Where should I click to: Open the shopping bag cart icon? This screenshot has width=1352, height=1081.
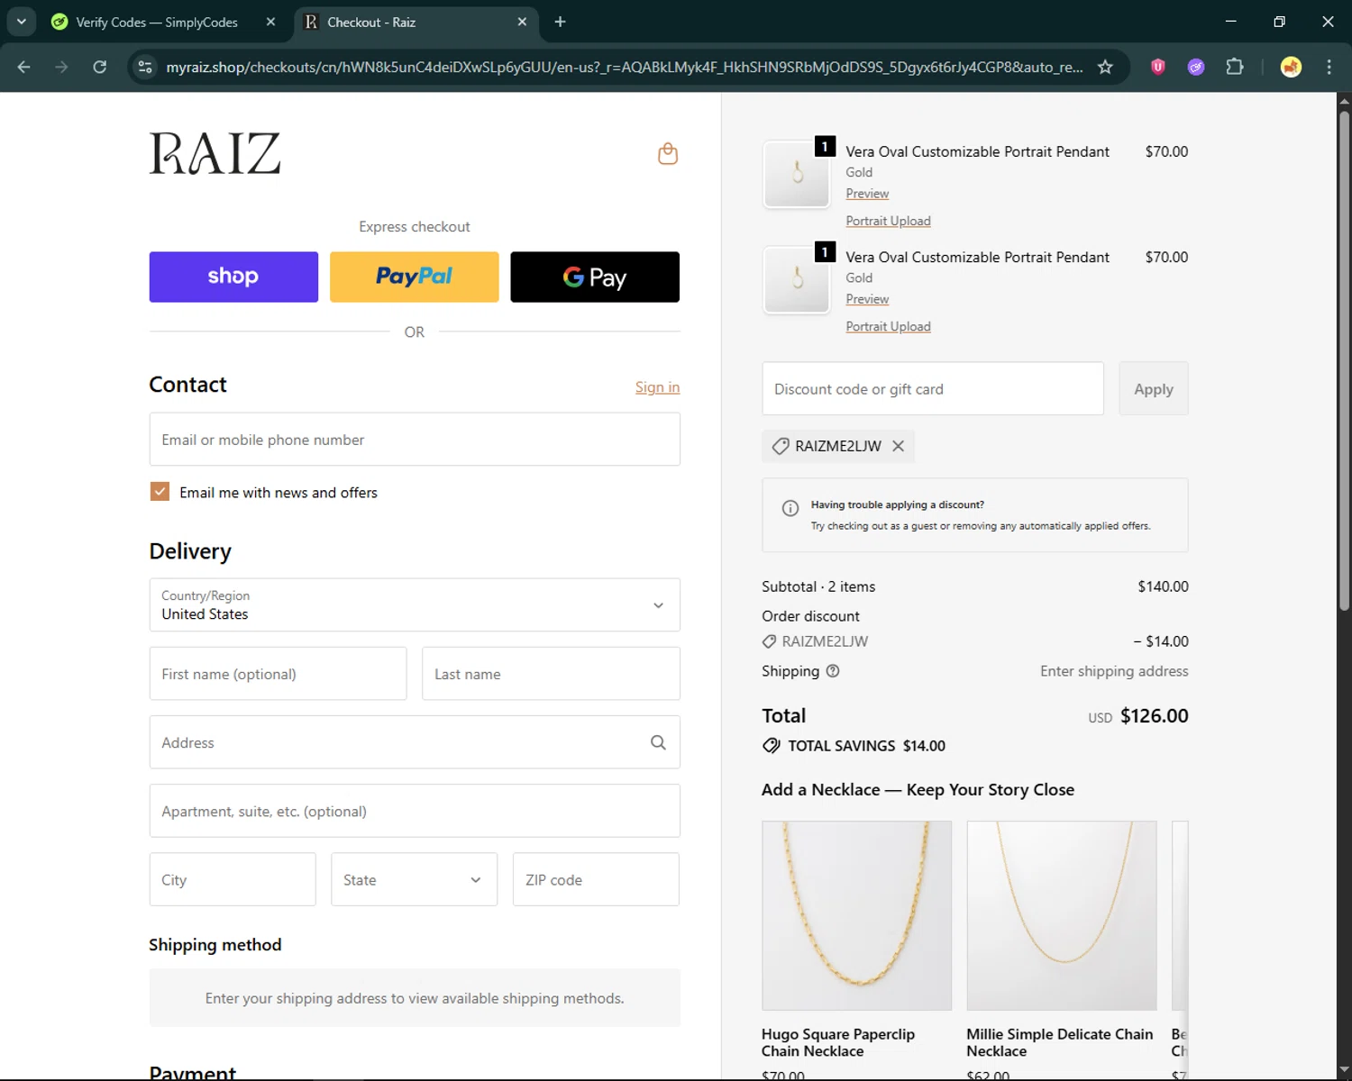click(668, 153)
